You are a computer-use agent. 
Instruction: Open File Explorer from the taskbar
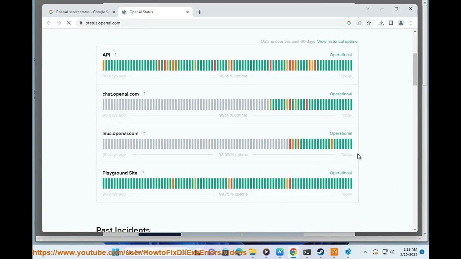(x=253, y=252)
